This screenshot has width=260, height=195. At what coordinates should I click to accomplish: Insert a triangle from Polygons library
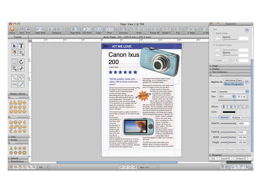click(11, 103)
